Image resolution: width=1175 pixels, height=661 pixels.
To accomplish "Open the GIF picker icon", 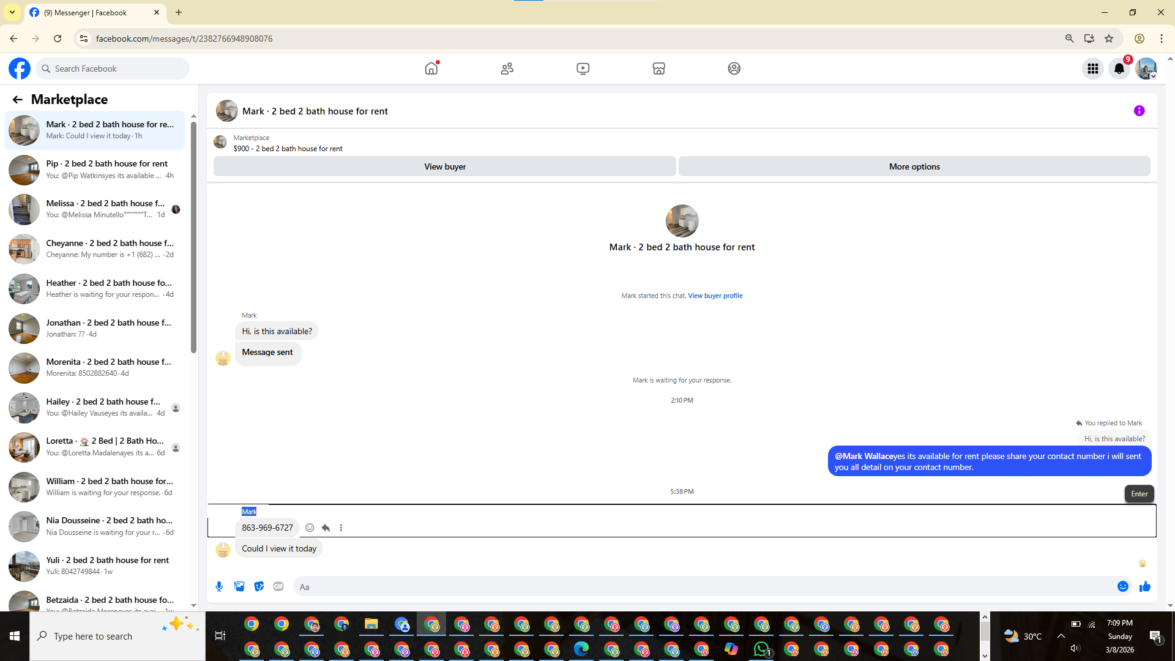I will (x=278, y=586).
